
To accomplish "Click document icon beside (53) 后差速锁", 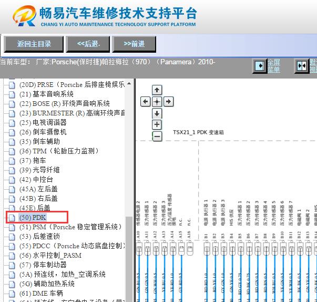I will point(12,237).
